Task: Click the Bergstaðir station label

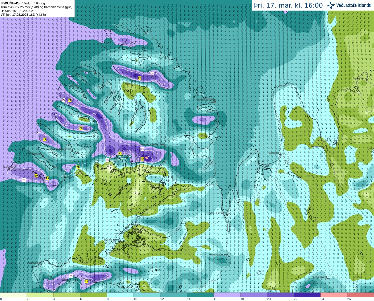Action: pyautogui.click(x=317, y=146)
